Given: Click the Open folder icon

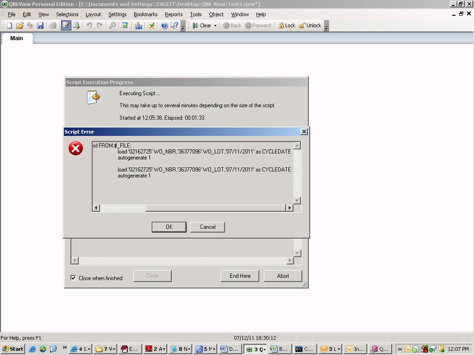Looking at the screenshot, I should (19, 26).
